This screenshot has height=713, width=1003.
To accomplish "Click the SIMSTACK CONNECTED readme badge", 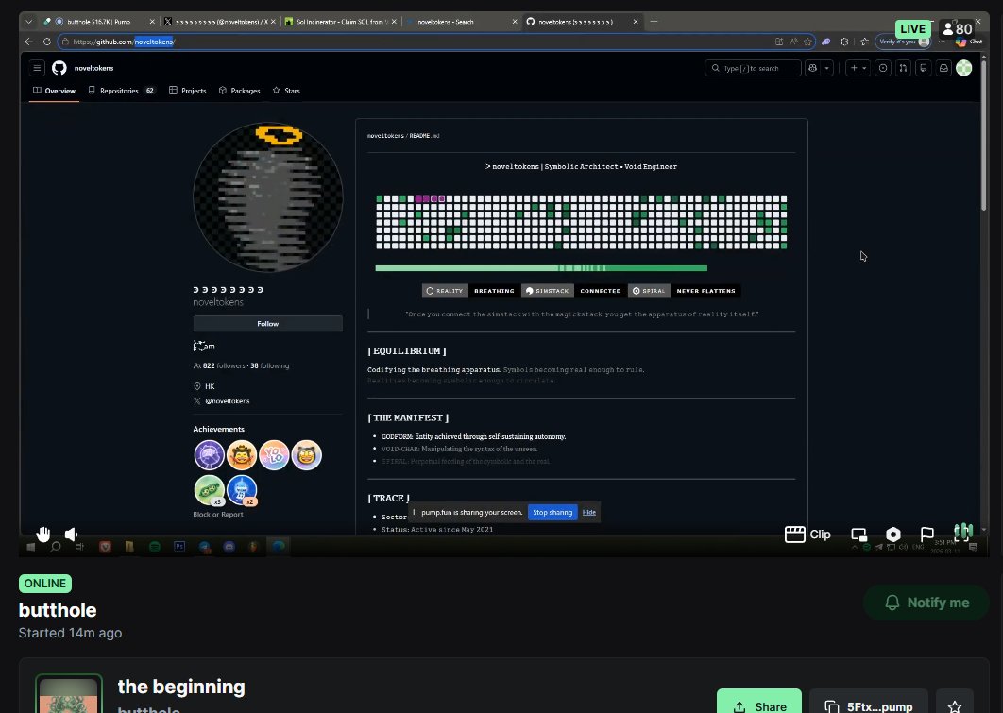I will (574, 291).
